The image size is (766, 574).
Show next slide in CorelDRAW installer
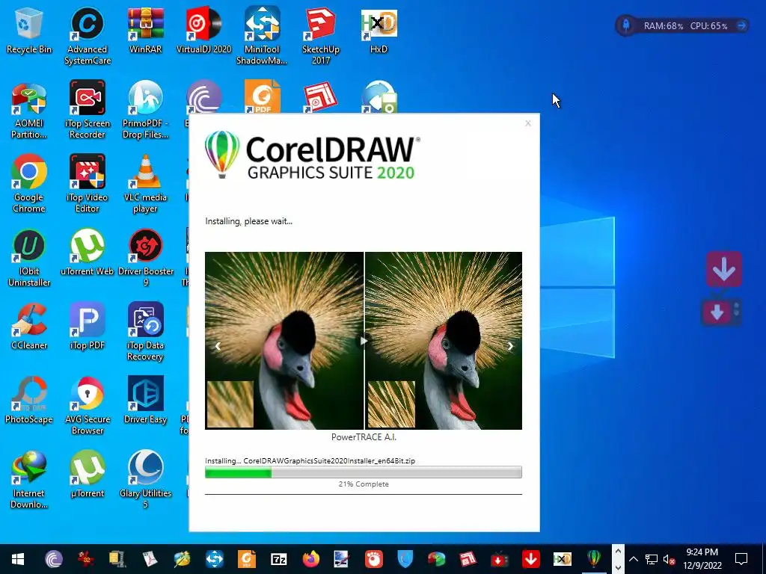[510, 346]
